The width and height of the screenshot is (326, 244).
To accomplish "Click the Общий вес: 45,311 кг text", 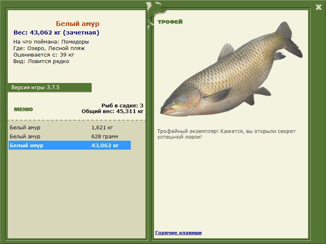I will 112,111.
